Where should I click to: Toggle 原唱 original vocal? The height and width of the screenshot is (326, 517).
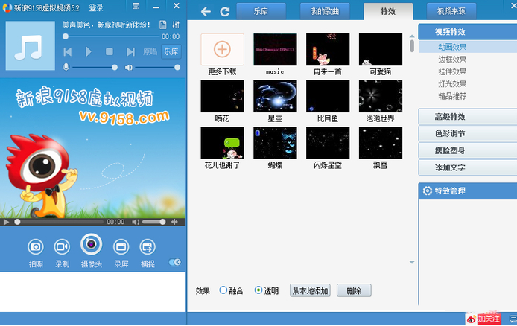pos(150,51)
